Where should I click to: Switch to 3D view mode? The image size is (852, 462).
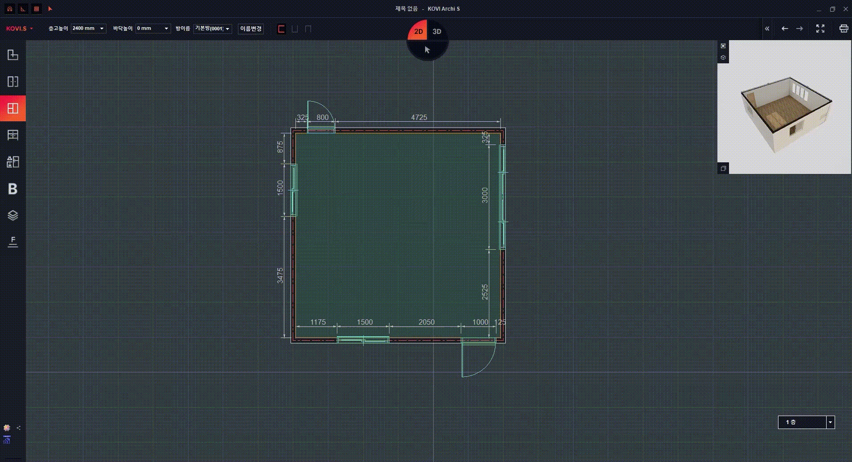point(437,31)
